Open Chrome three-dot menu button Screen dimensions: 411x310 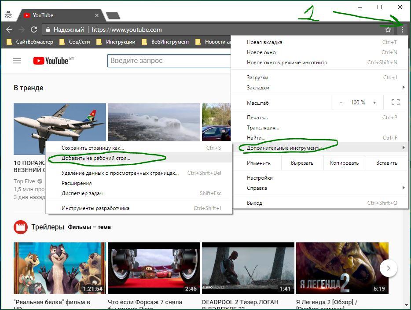pyautogui.click(x=402, y=30)
